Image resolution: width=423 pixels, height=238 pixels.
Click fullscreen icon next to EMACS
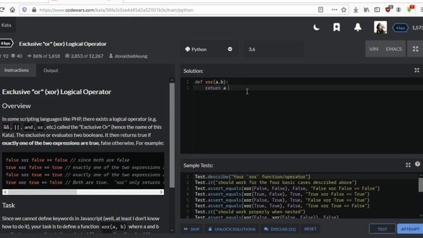point(416,49)
